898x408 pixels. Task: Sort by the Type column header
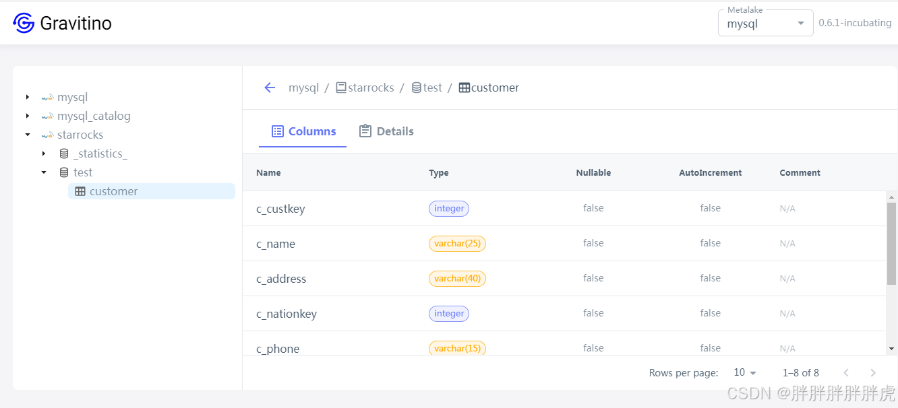tap(439, 172)
